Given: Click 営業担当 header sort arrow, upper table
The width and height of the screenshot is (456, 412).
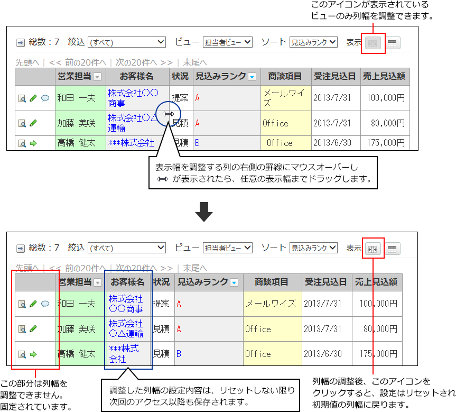Looking at the screenshot, I should (98, 77).
